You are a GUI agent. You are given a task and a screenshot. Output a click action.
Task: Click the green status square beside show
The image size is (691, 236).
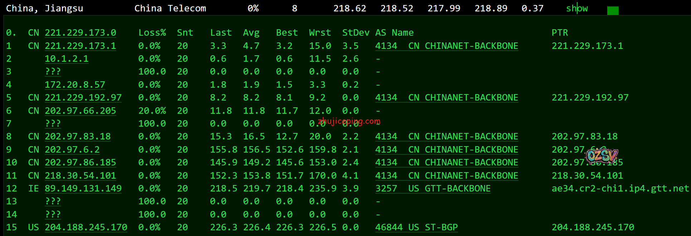point(613,11)
